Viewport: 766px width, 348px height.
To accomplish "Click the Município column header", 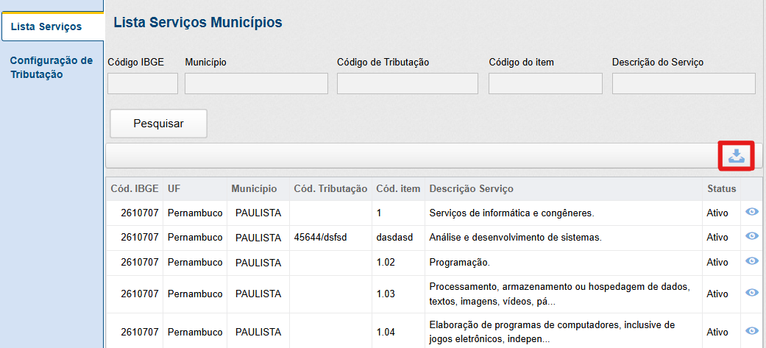I will pyautogui.click(x=254, y=189).
